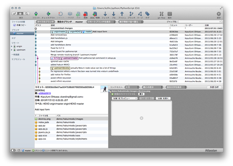Click the Add file toolbar icon with green plus
This screenshot has width=233, height=166.
(x=78, y=14)
